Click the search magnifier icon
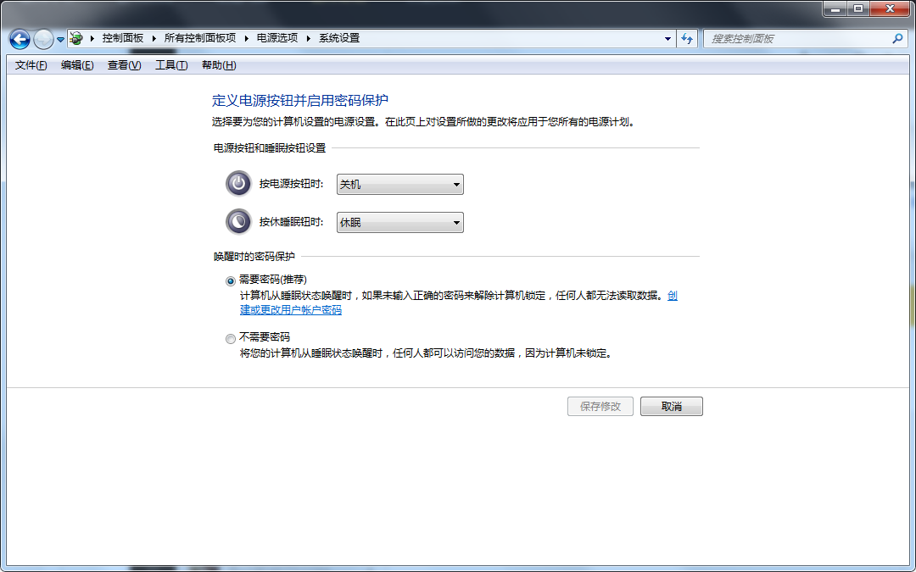 click(897, 38)
